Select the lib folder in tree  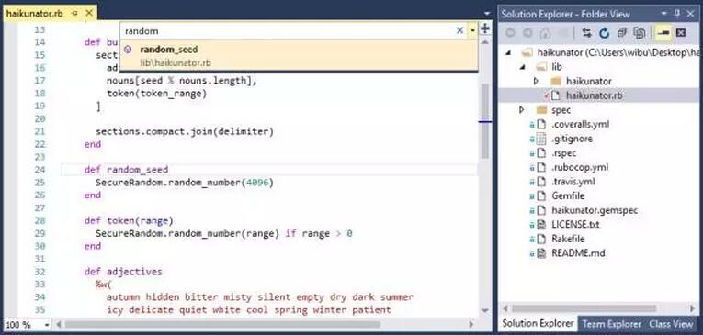[557, 67]
